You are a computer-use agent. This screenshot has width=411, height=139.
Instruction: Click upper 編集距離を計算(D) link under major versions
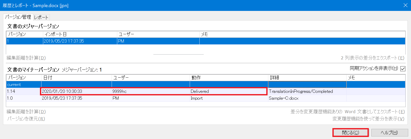coord(26,58)
